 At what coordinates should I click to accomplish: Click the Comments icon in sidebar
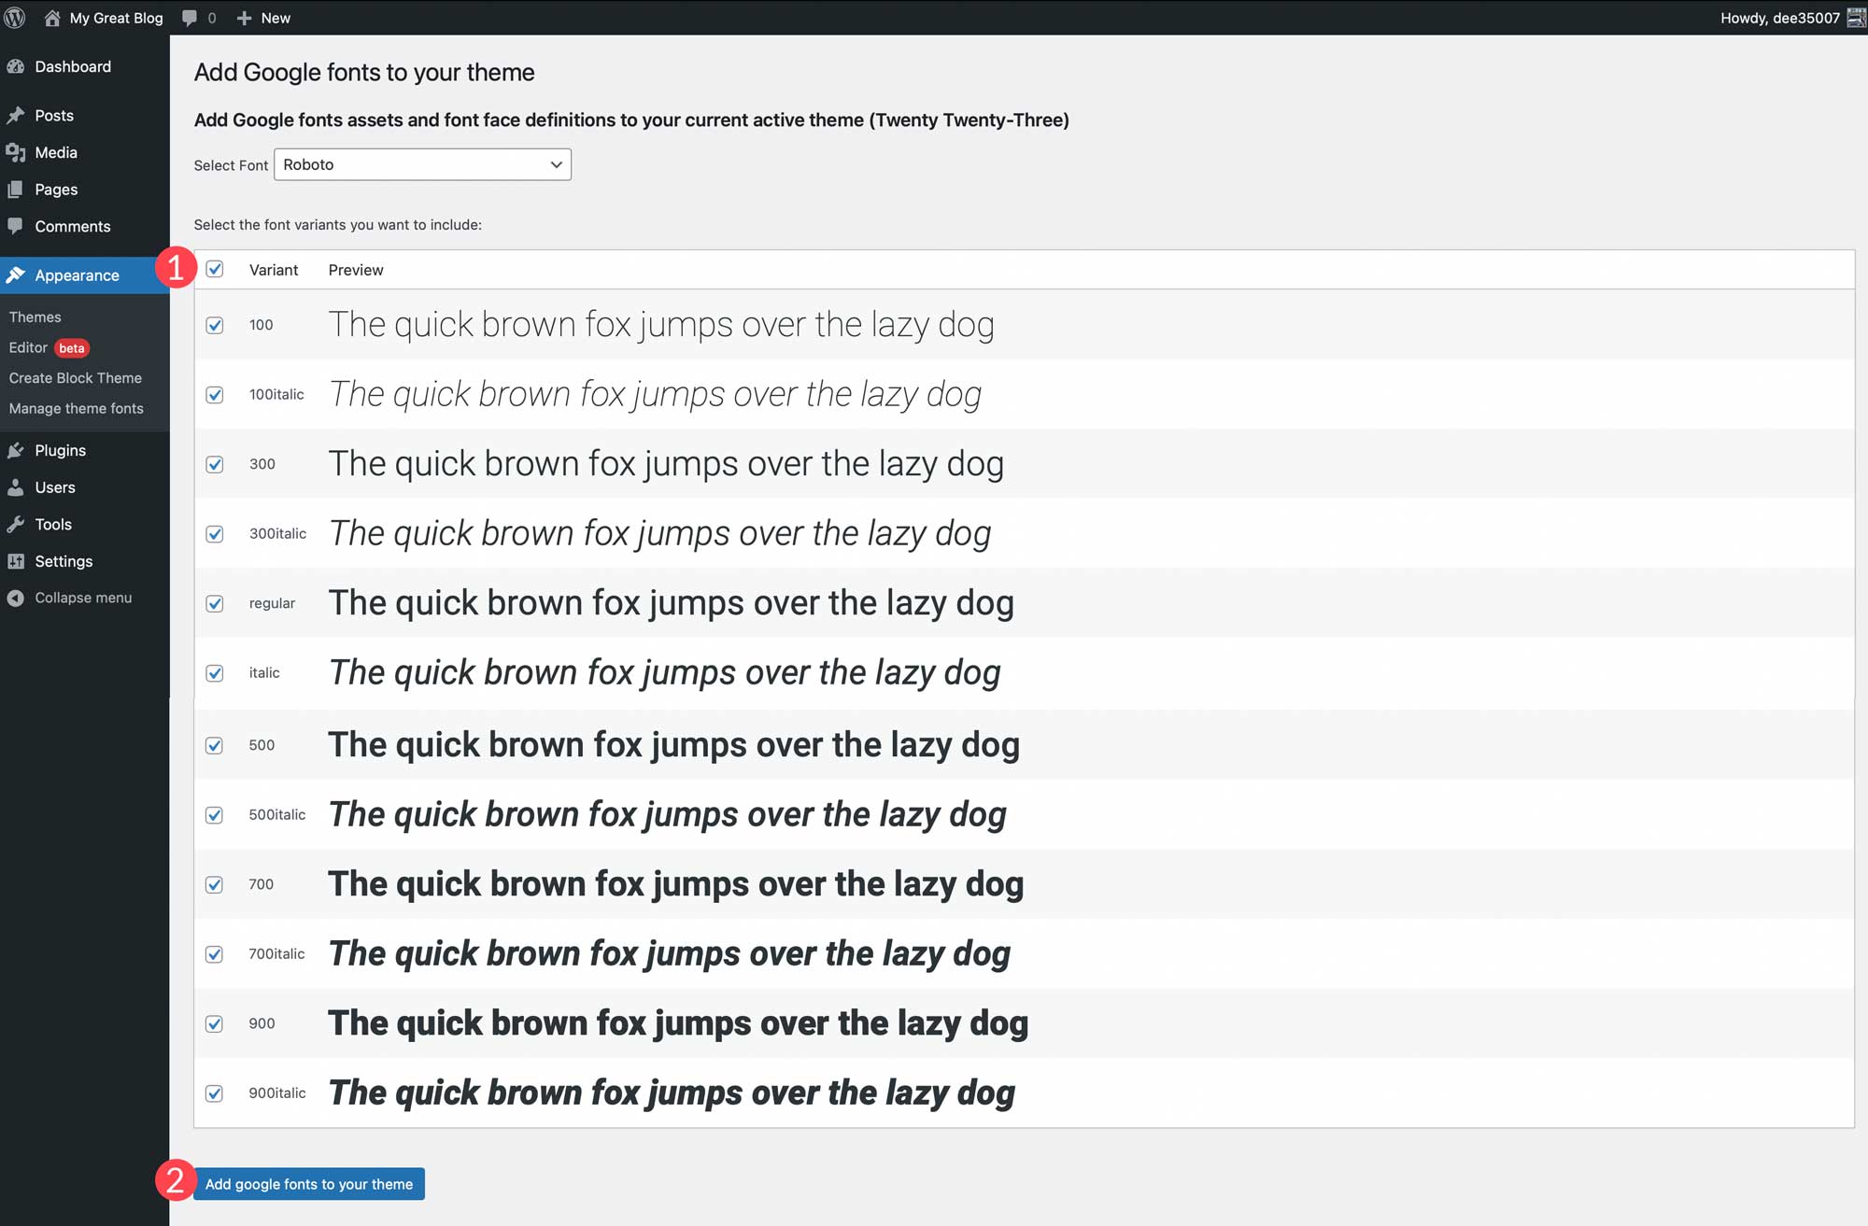(17, 226)
